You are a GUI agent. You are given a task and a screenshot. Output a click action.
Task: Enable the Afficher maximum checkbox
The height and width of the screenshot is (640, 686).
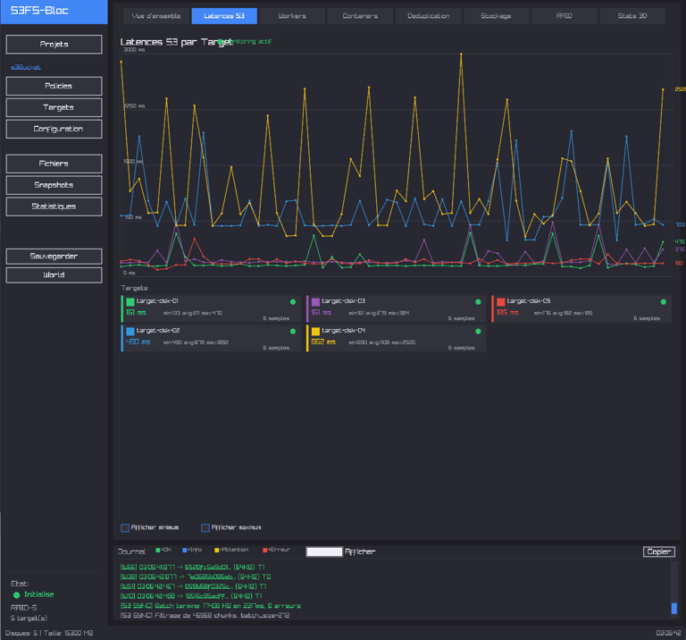(x=205, y=527)
